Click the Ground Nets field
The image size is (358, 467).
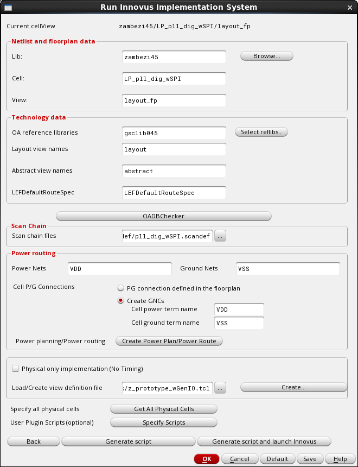[288, 269]
